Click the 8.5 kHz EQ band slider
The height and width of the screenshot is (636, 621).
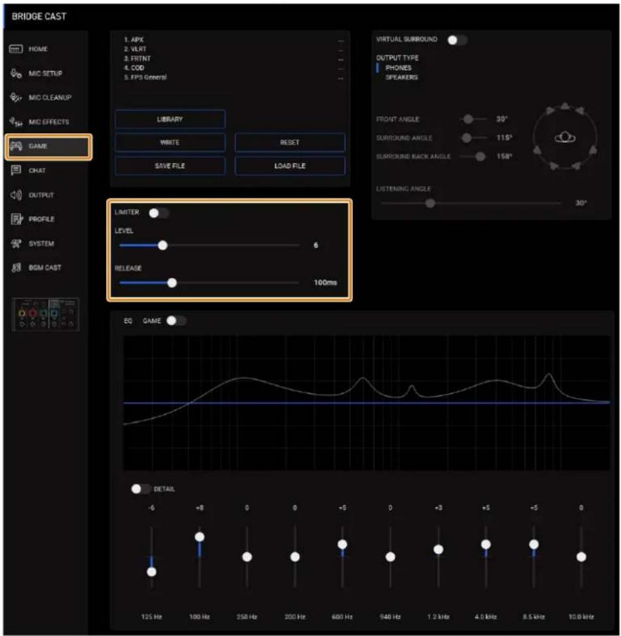[534, 557]
